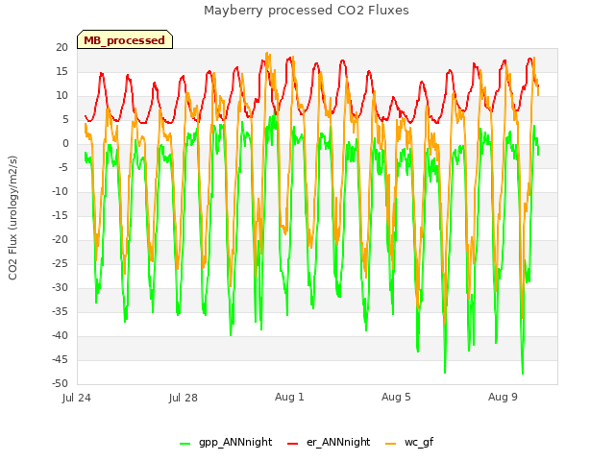Screen dimensions: 615x461
Task: Click the y-axis tick label -25
Action: 60,264
